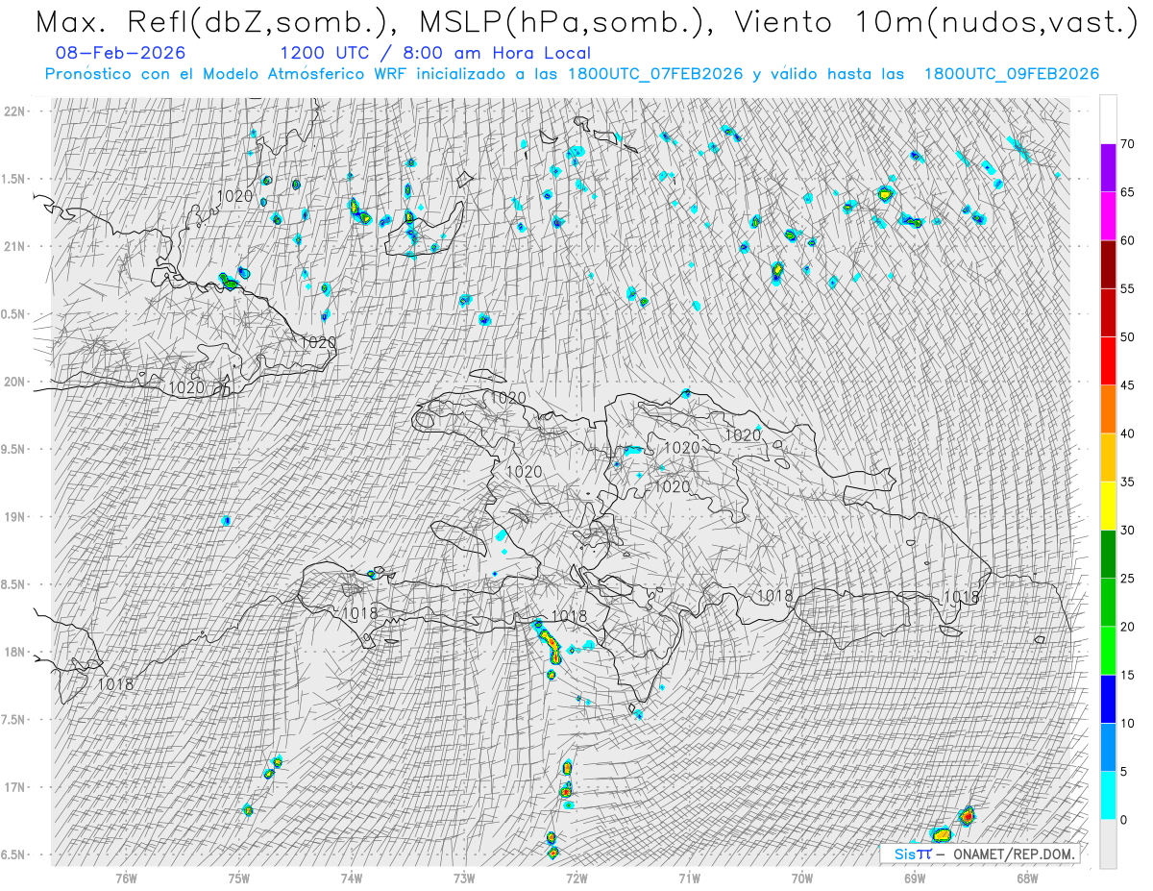Click the '1800UTC_09FEB2026' valid-until time

click(x=1012, y=74)
